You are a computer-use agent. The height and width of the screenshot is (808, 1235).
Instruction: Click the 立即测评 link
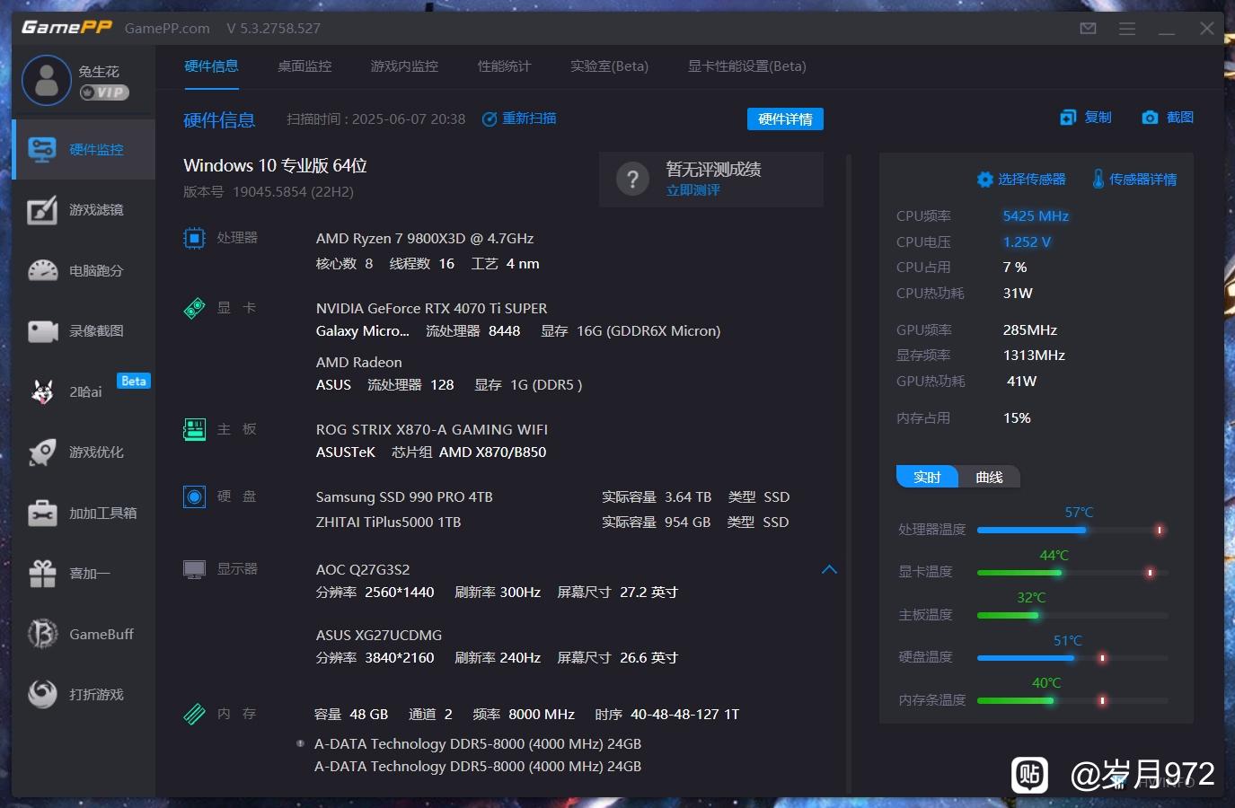click(x=692, y=190)
